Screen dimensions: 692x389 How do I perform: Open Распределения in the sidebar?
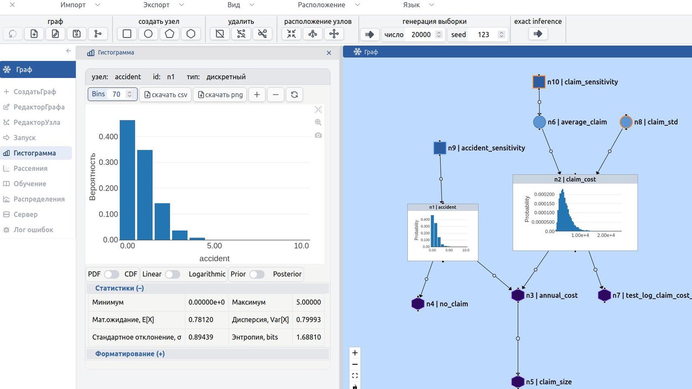coord(39,199)
